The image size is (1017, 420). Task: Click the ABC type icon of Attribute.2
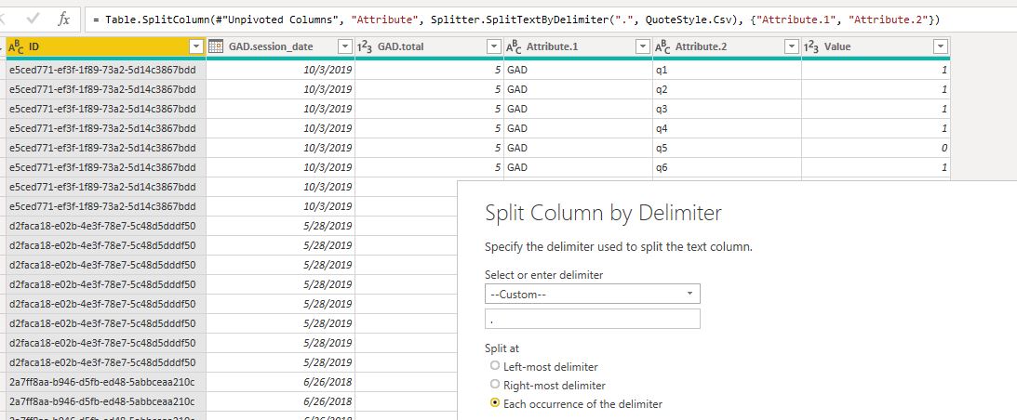click(662, 46)
